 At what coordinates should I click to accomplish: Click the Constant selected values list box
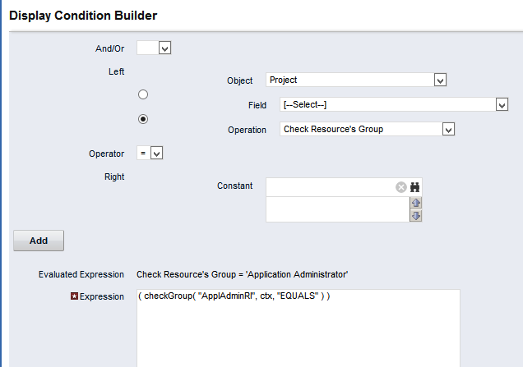337,209
